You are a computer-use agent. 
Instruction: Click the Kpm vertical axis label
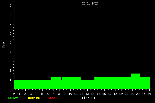click(x=4, y=45)
